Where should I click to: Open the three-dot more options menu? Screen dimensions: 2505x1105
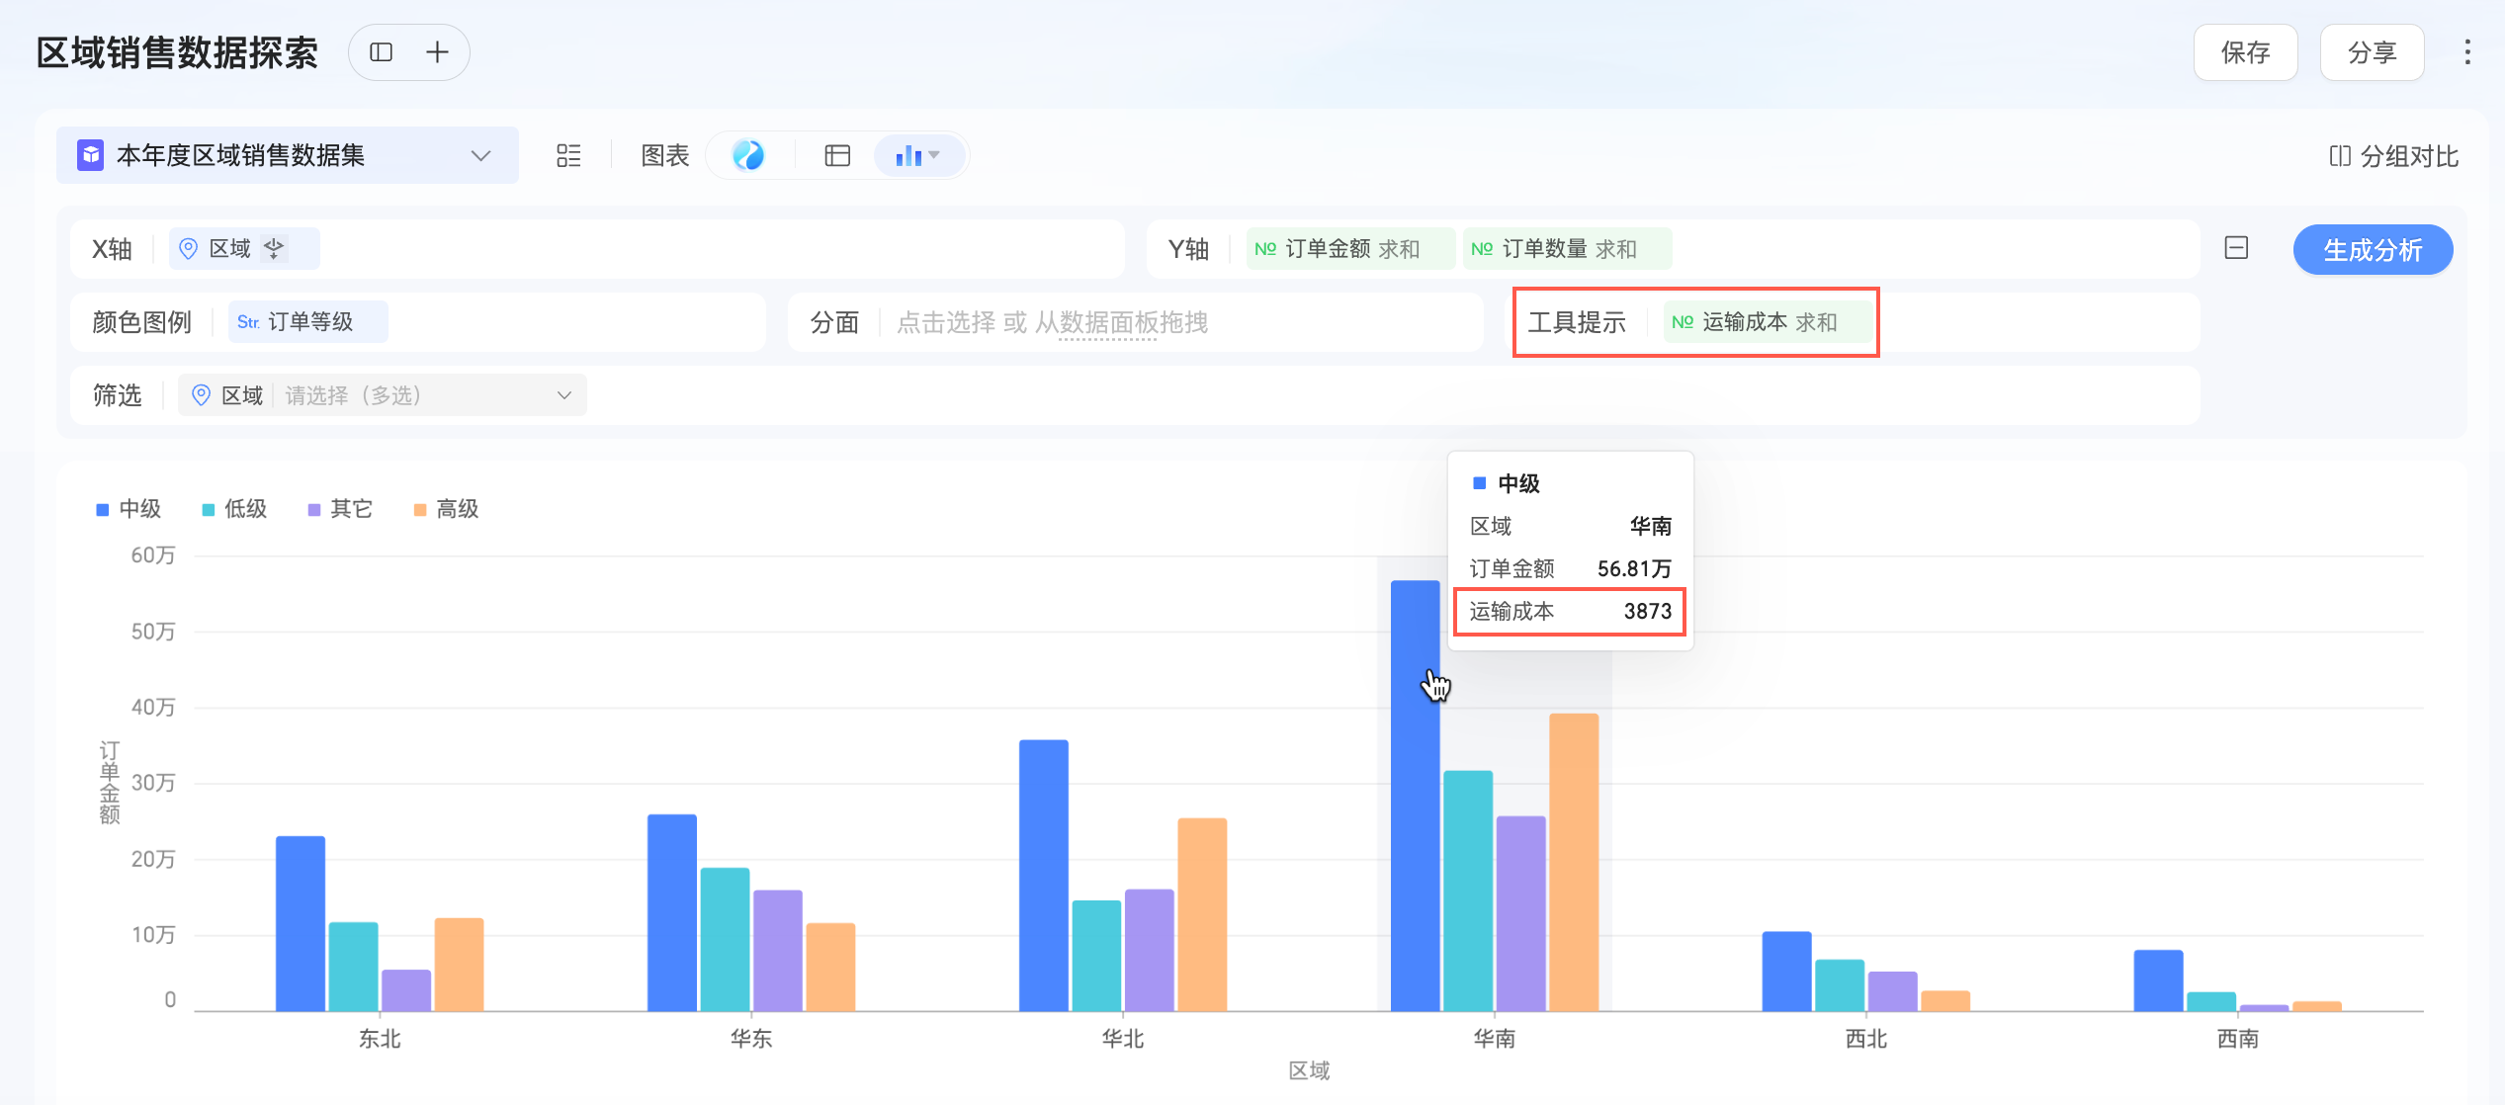2467,52
